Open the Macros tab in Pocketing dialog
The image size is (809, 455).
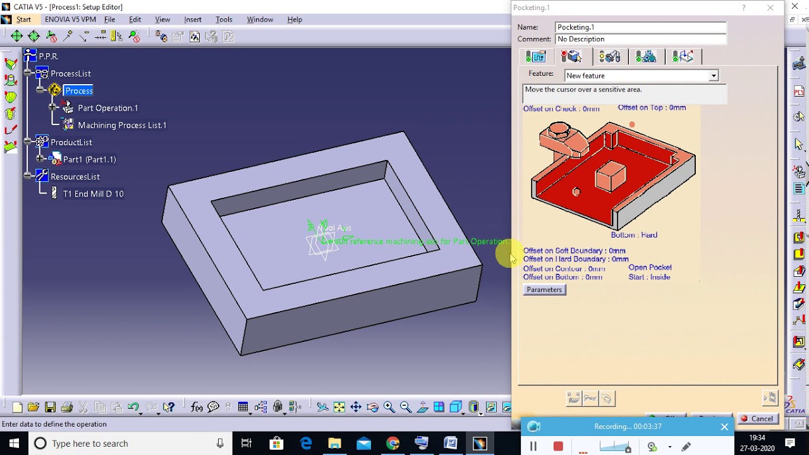click(x=683, y=57)
